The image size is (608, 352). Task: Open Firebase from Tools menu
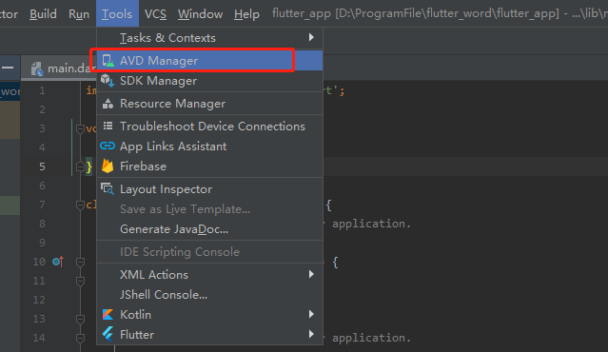coord(209,166)
